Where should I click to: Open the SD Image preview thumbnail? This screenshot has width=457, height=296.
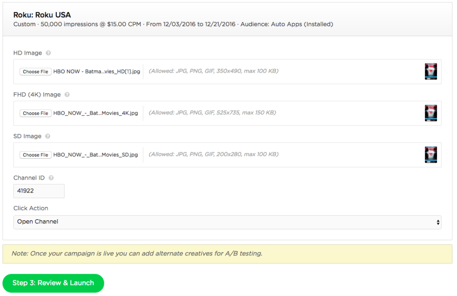(x=431, y=155)
